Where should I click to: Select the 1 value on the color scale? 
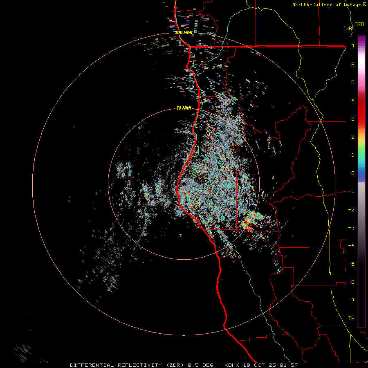353,155
